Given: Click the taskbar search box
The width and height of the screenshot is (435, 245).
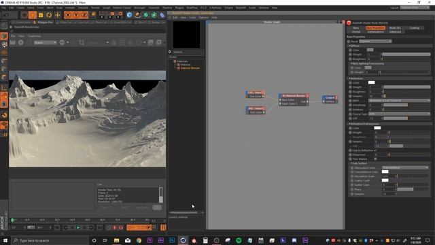Looking at the screenshot, I should click(50, 240).
